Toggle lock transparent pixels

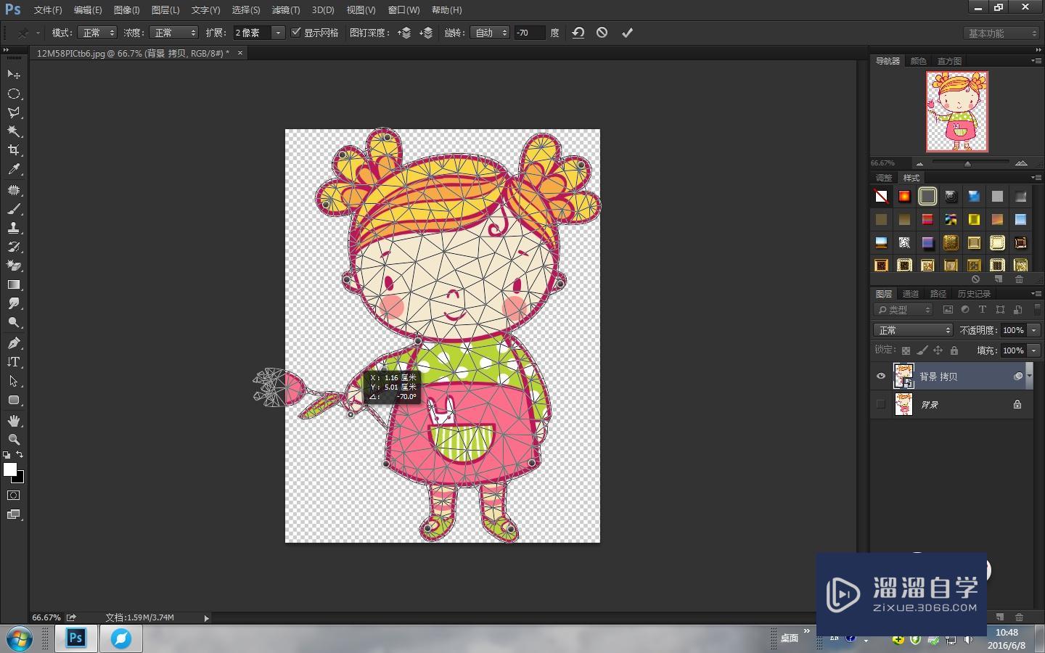906,350
